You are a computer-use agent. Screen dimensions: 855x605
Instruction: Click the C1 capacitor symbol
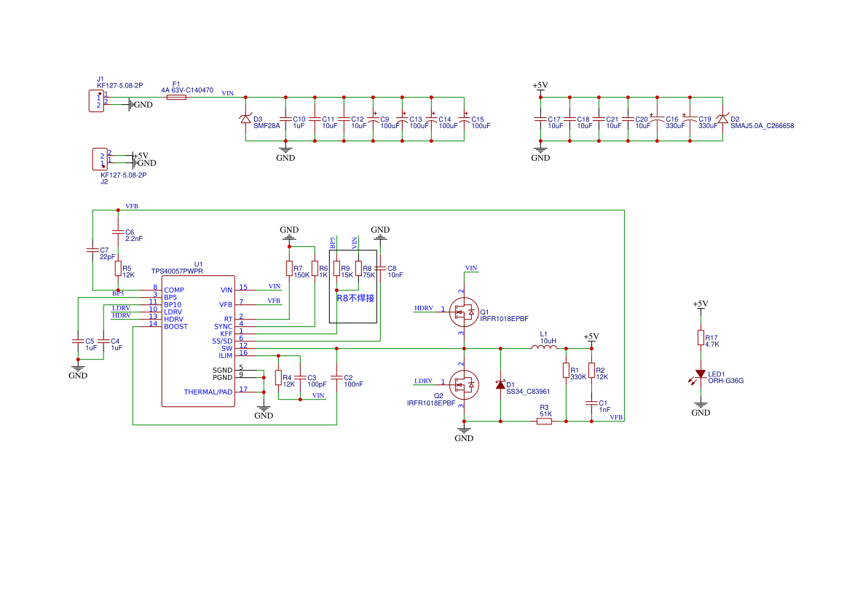click(591, 403)
